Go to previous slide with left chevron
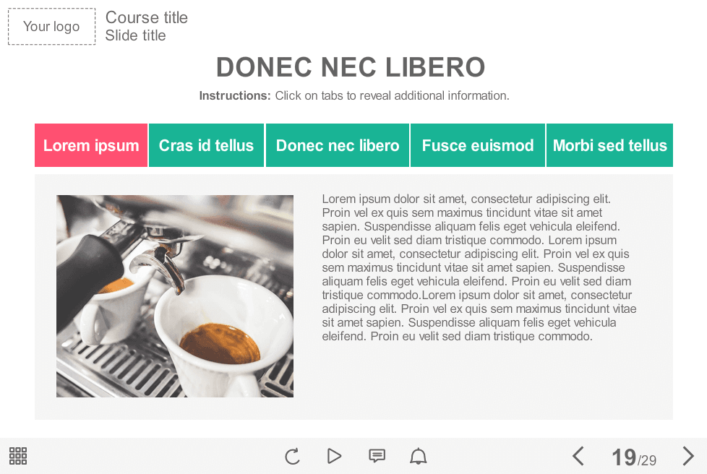The width and height of the screenshot is (707, 474). pos(578,456)
